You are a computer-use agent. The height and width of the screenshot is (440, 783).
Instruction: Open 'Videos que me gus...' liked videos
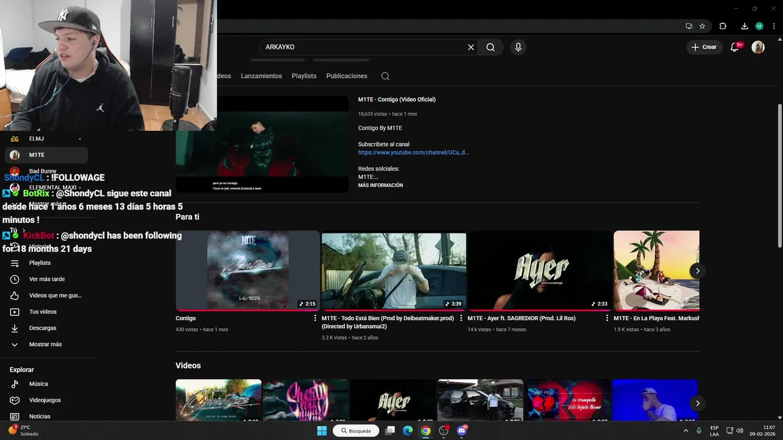coord(47,296)
